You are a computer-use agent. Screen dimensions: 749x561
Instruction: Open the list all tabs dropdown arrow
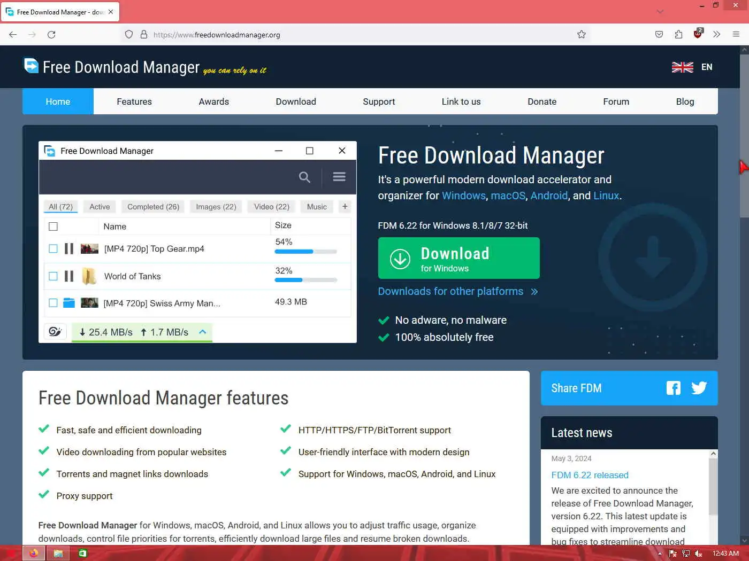[660, 11]
